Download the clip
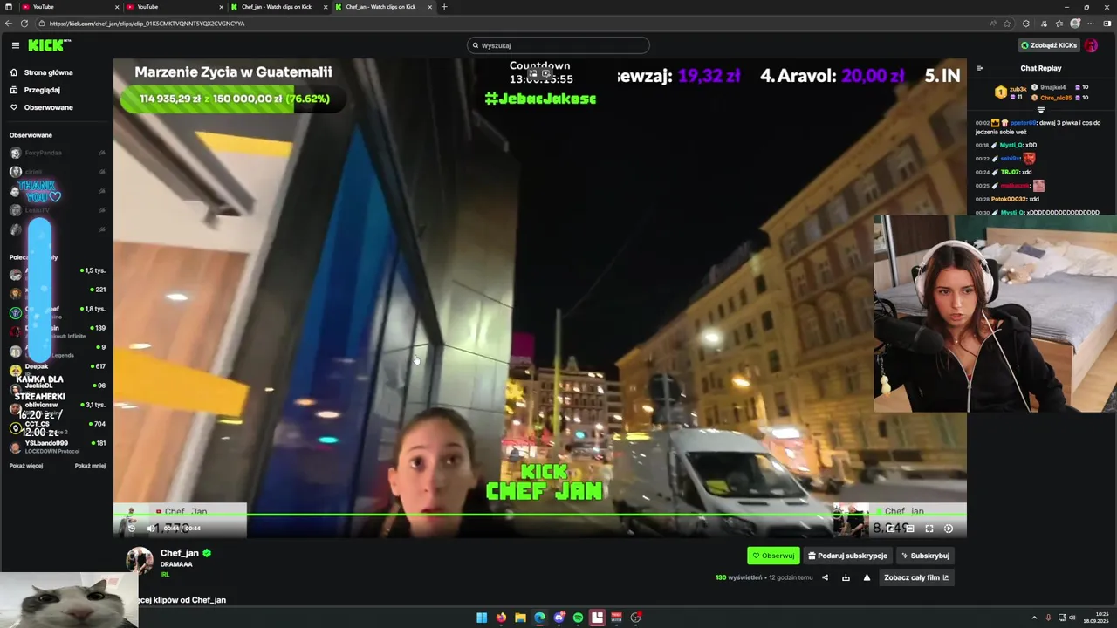The height and width of the screenshot is (628, 1117). [x=846, y=577]
